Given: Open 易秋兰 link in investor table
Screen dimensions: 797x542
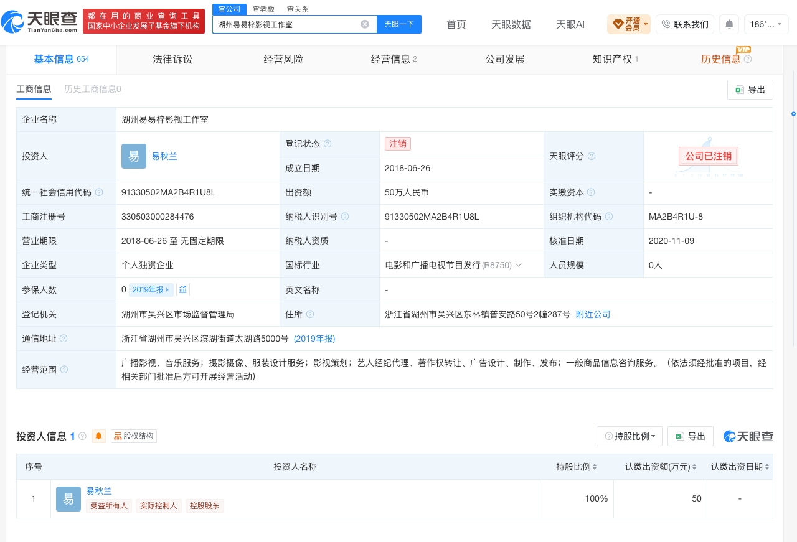Looking at the screenshot, I should 99,491.
